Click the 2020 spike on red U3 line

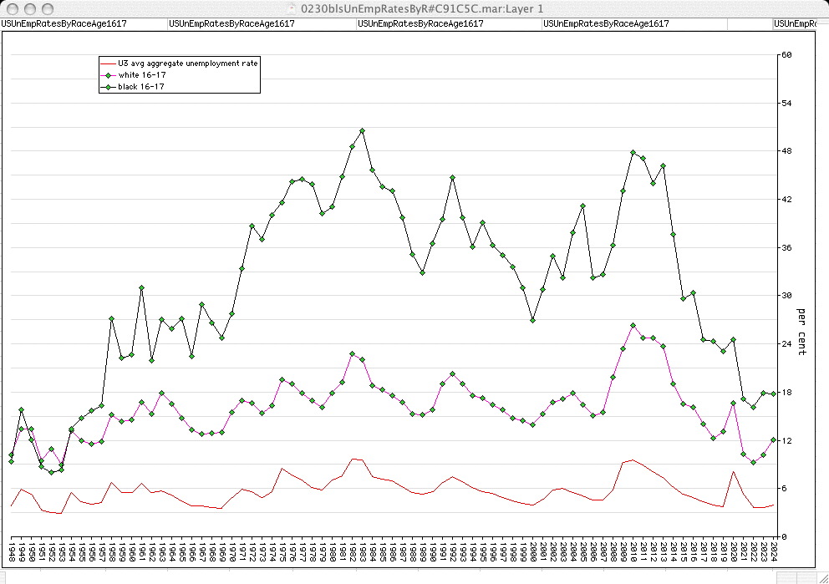733,472
